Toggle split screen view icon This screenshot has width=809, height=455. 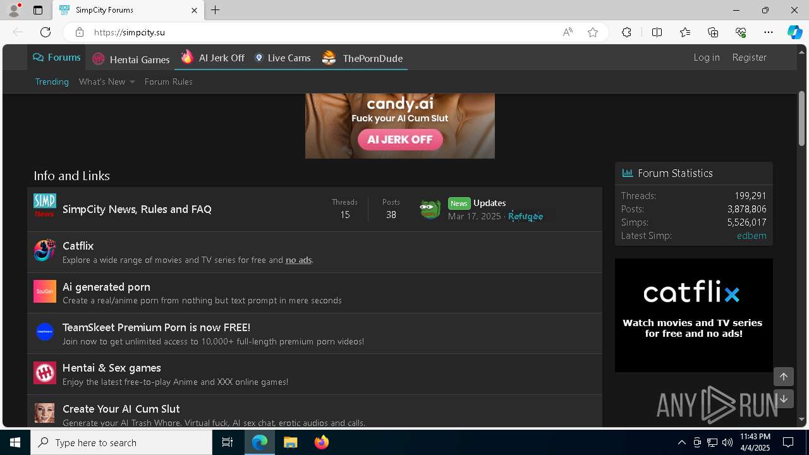click(657, 32)
